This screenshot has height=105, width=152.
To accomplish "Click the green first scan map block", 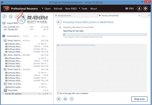I will point(58,45).
